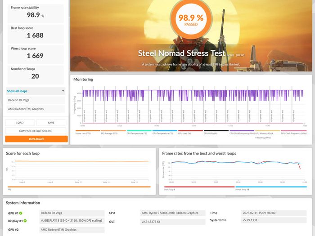The image size is (315, 236).
Task: Click the orange FPS legend bar under Score for each loop
Action: tap(79, 187)
